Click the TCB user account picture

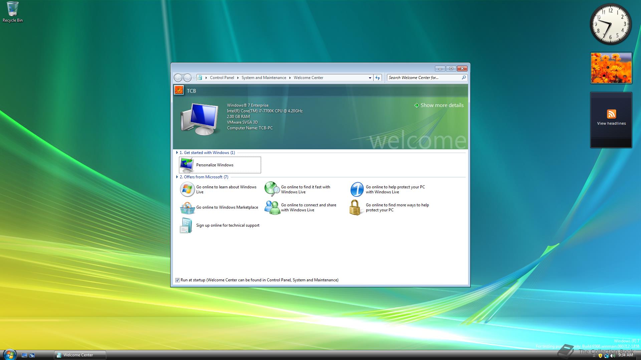pyautogui.click(x=179, y=90)
